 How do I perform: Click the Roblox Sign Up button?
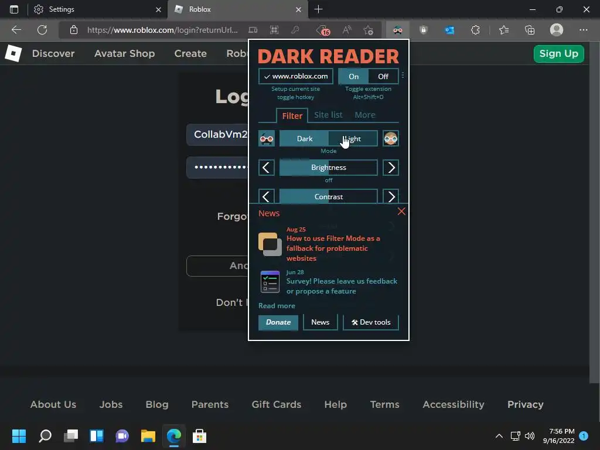(x=558, y=53)
